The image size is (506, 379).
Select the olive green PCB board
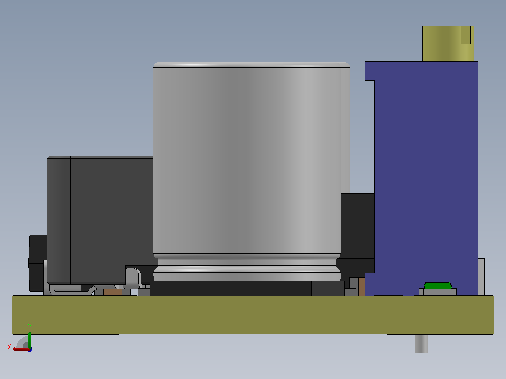coord(253,315)
